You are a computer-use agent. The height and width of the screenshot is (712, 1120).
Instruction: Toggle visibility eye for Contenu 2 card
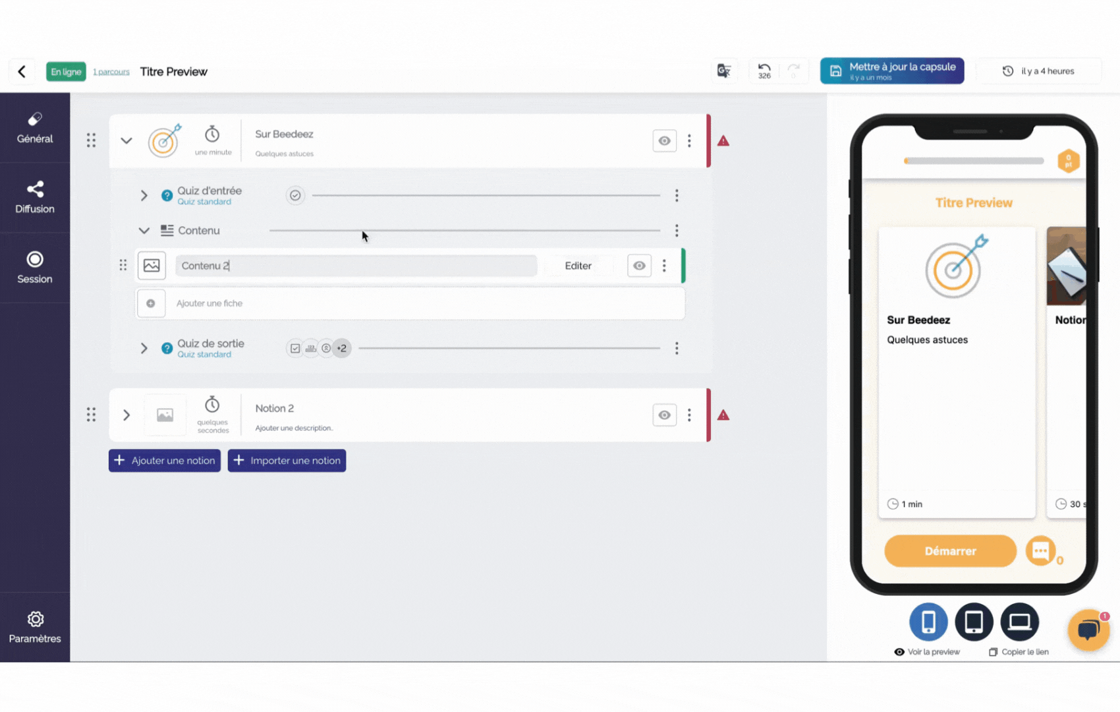tap(639, 266)
